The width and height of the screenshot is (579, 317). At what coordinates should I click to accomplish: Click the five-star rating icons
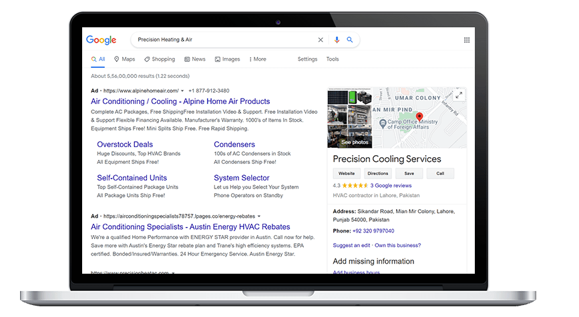(x=355, y=186)
